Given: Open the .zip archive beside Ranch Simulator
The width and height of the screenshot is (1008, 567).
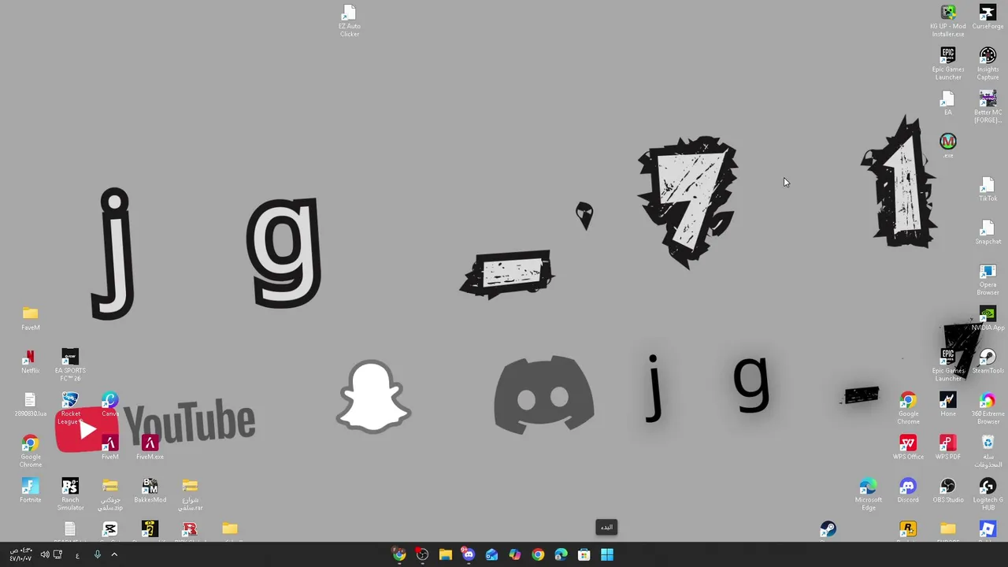Looking at the screenshot, I should [109, 494].
